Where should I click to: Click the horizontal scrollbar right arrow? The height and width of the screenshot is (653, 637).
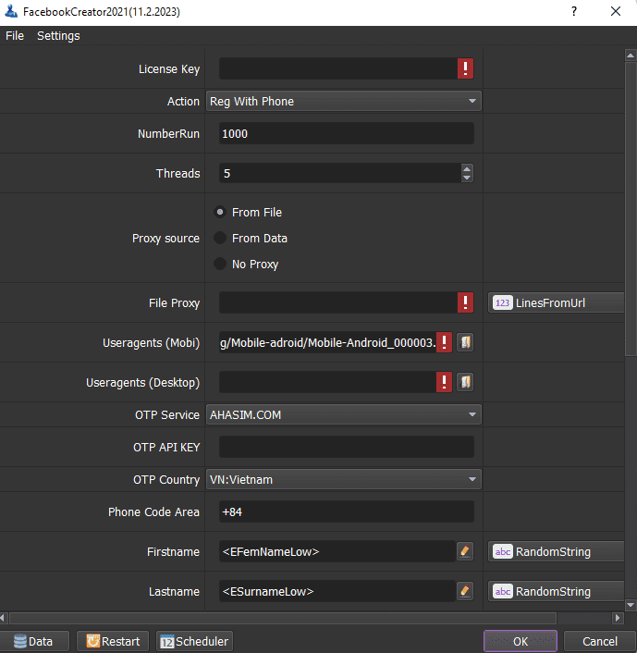click(x=618, y=618)
